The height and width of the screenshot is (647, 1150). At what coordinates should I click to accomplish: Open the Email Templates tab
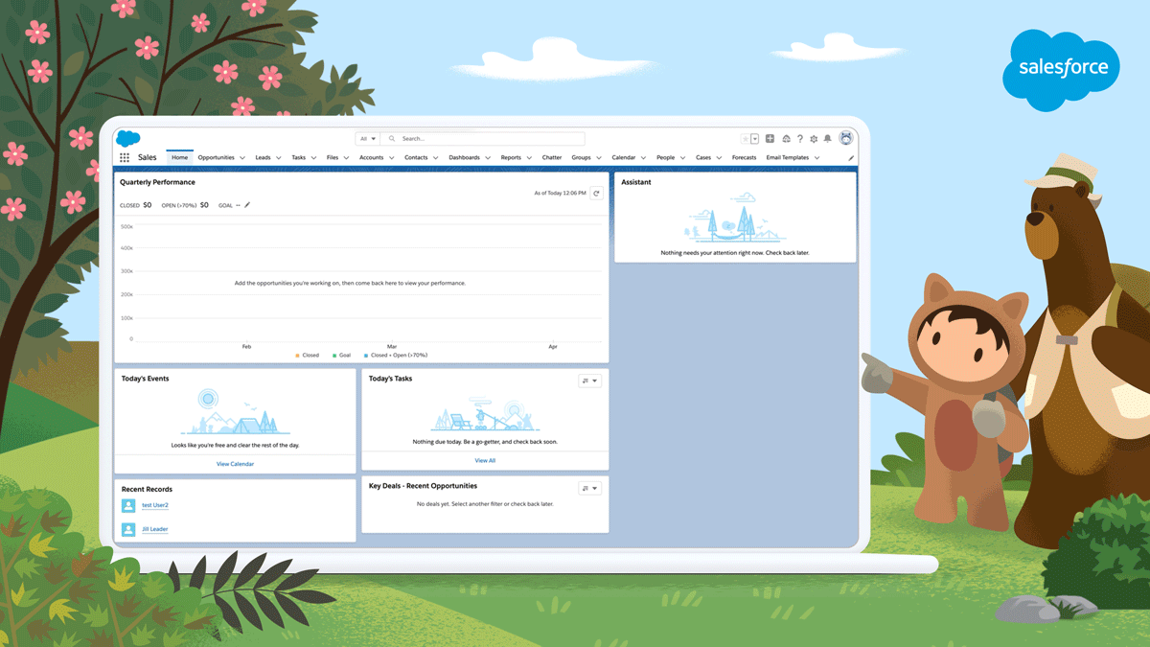(x=787, y=157)
